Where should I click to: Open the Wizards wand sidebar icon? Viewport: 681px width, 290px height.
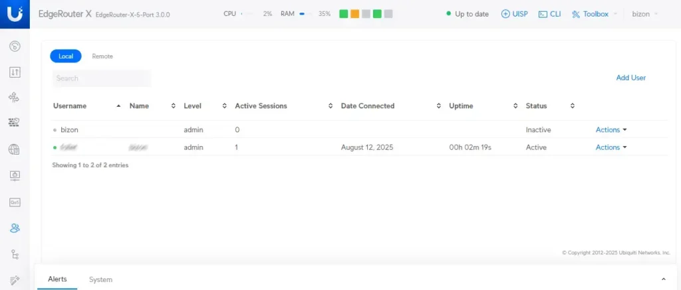click(x=15, y=280)
